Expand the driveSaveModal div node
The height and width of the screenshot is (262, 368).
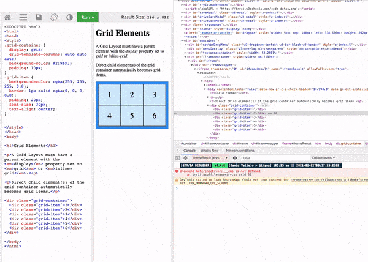[x=182, y=17]
